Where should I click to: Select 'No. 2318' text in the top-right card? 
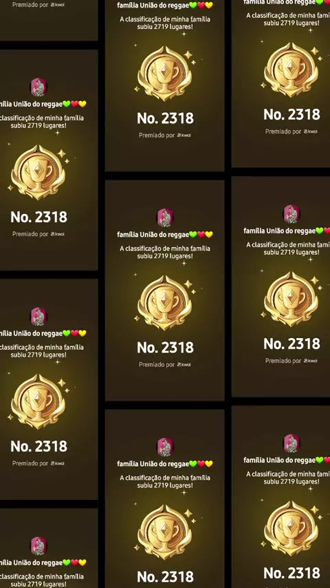click(291, 114)
